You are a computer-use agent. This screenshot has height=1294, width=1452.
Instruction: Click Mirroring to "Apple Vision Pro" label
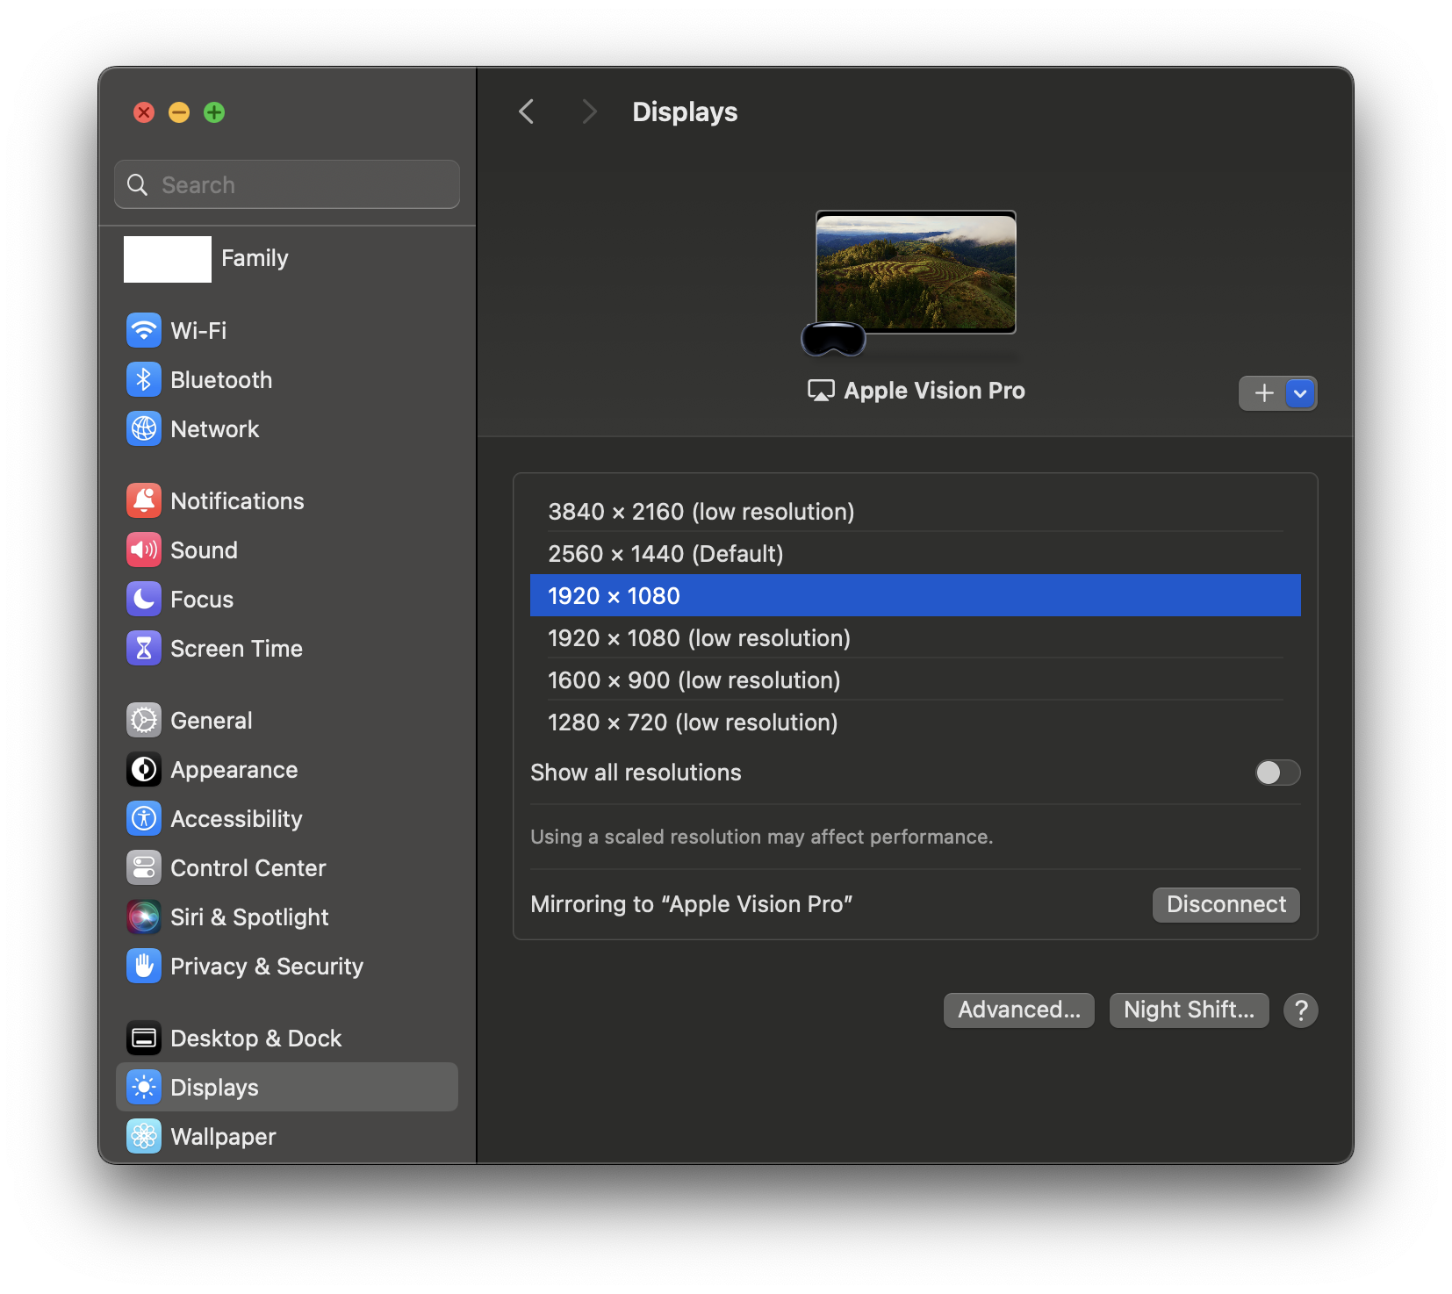point(692,904)
